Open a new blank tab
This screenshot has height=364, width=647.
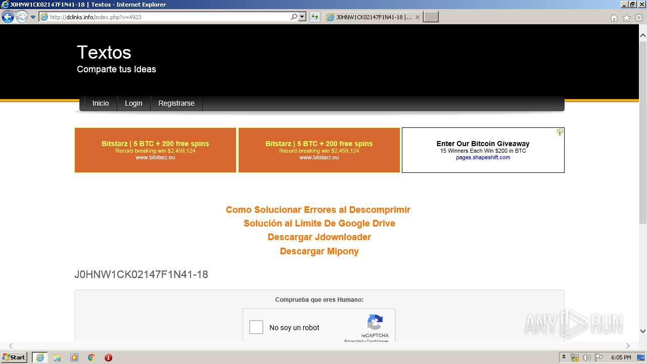431,17
